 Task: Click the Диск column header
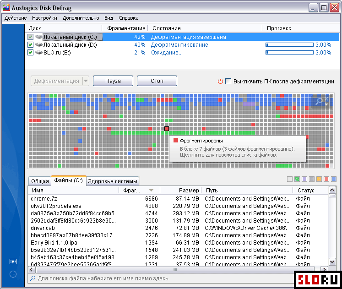tap(64, 28)
